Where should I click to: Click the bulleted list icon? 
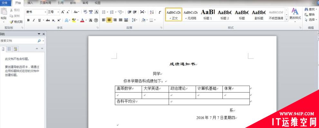(x=104, y=12)
